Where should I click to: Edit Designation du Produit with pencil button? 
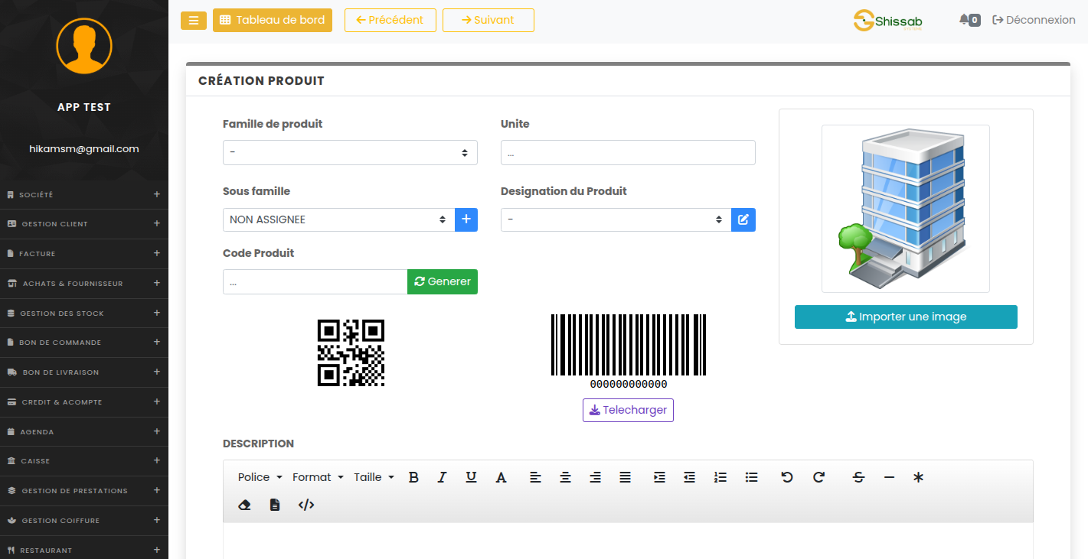tap(743, 219)
